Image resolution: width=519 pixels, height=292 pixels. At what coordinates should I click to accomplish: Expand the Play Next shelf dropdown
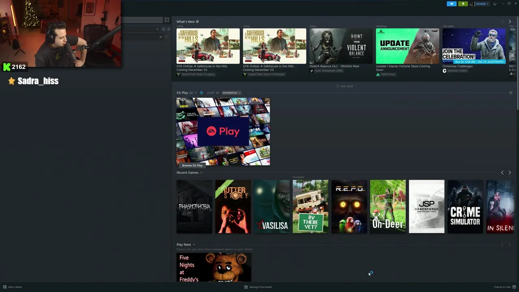194,245
